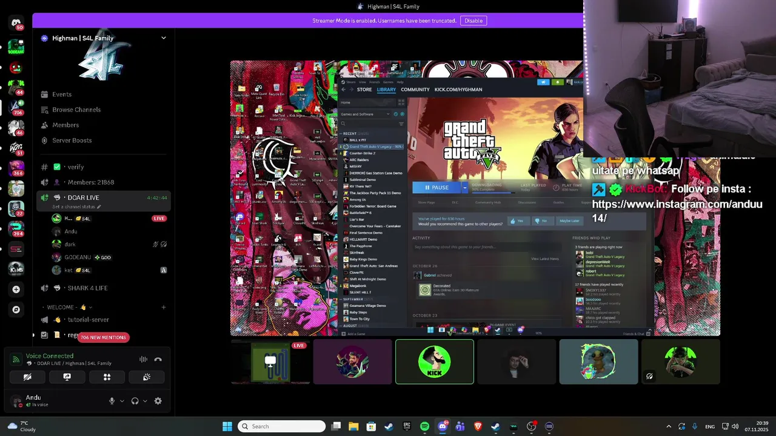Expand Highman S4L Family server menu
Image resolution: width=776 pixels, height=436 pixels.
163,38
